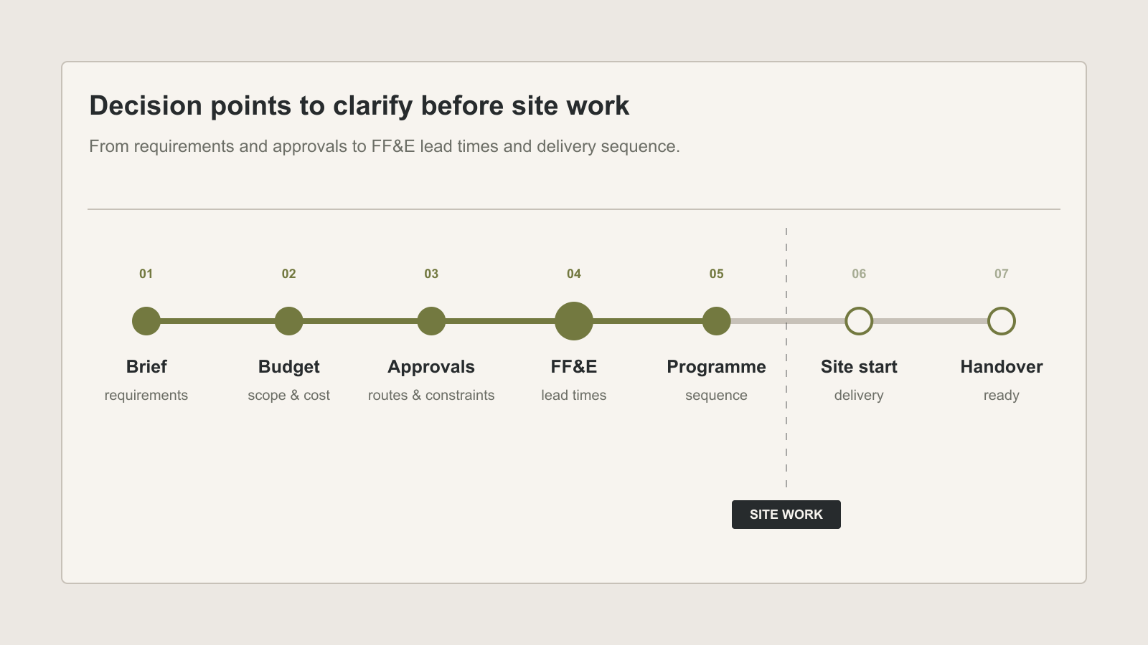Viewport: 1148px width, 645px height.
Task: Select the hollow Site start circle
Action: (859, 321)
